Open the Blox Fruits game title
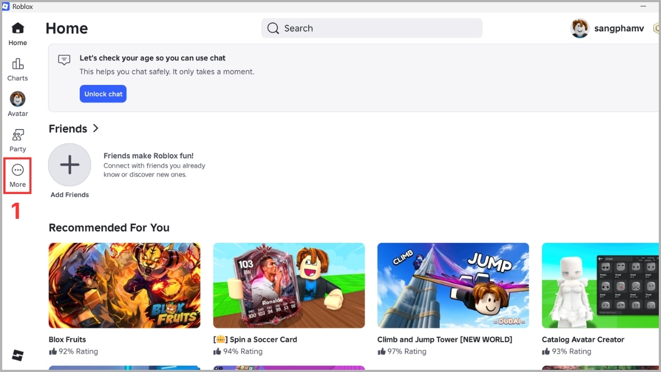Screen dimensions: 661x372 67,339
